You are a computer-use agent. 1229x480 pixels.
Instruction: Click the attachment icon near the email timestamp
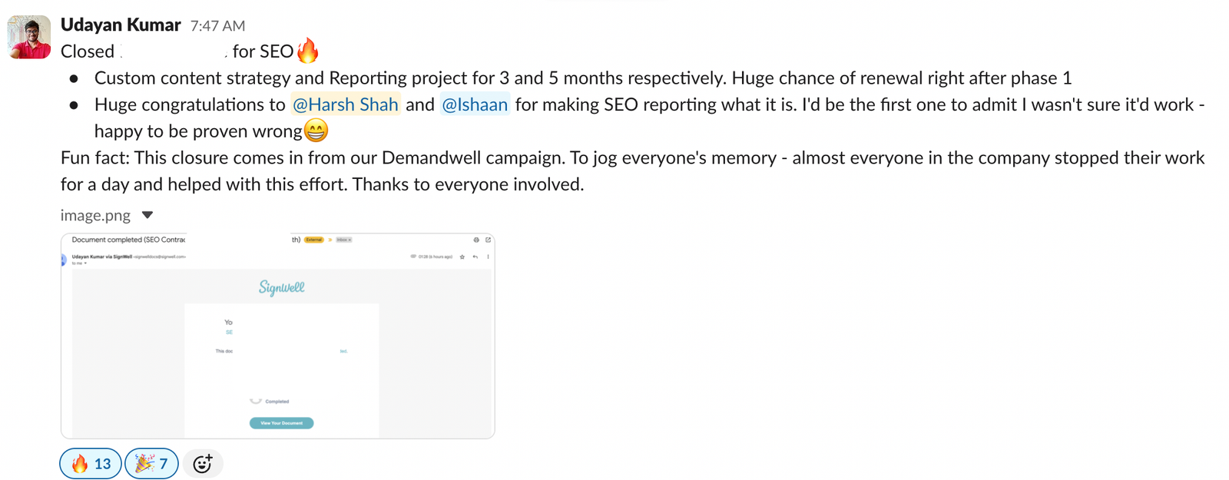tap(413, 257)
